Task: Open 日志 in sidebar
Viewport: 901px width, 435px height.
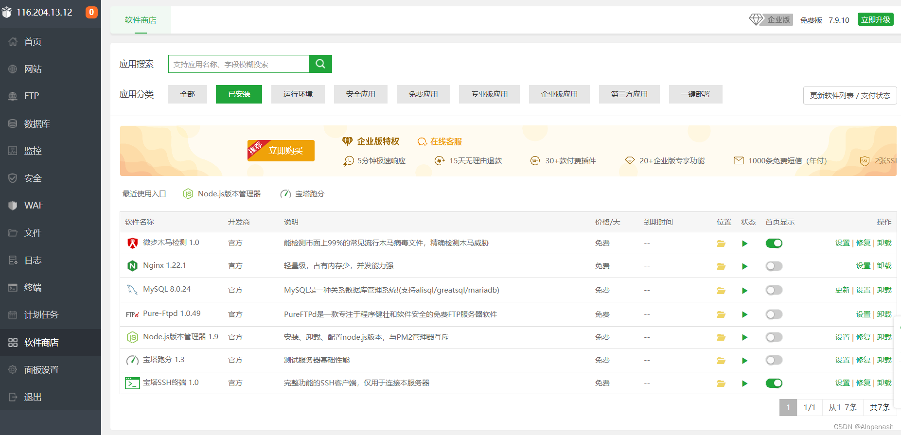Action: 51,261
